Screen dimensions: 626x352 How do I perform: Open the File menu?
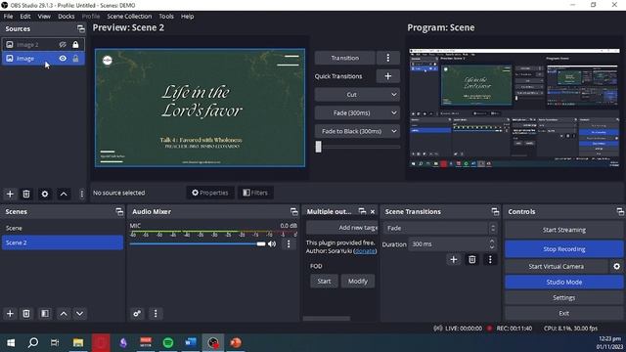(8, 17)
